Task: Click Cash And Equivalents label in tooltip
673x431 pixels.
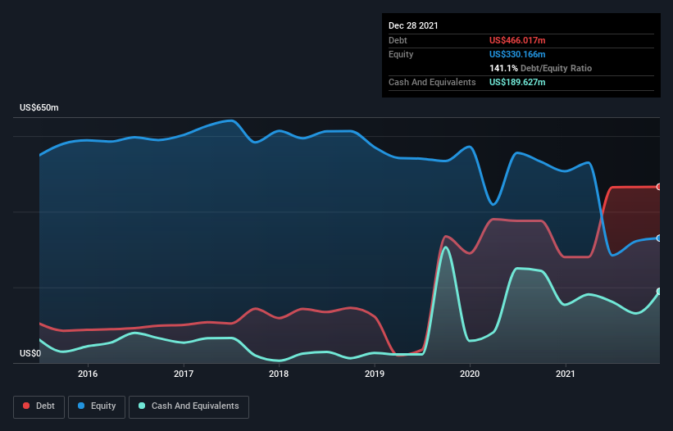Action: pos(432,82)
